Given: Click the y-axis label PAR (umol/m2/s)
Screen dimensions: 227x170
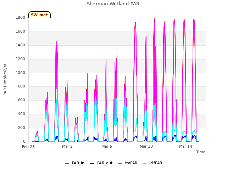Looking at the screenshot, I should (x=5, y=80).
